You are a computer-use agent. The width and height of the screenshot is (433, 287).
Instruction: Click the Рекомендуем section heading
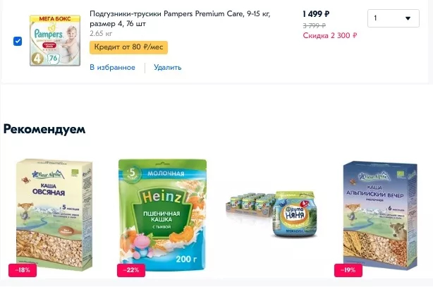[44, 129]
